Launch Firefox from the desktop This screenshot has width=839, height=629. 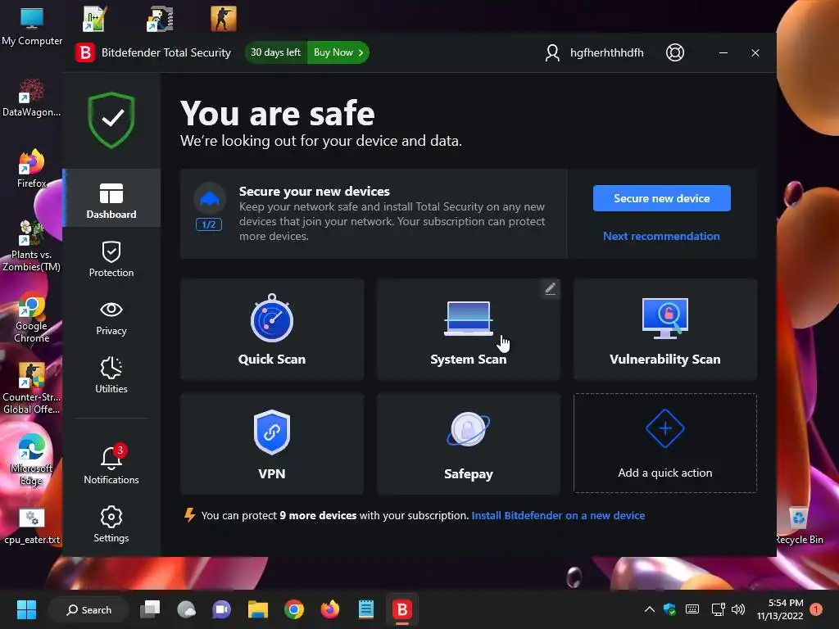32,169
